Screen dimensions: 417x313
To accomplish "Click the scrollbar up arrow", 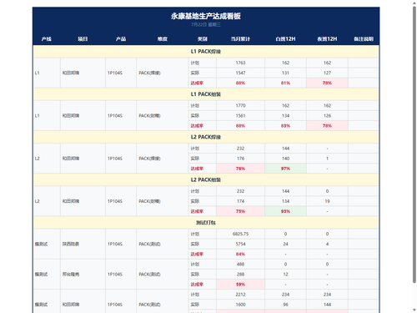I will pos(414,3).
